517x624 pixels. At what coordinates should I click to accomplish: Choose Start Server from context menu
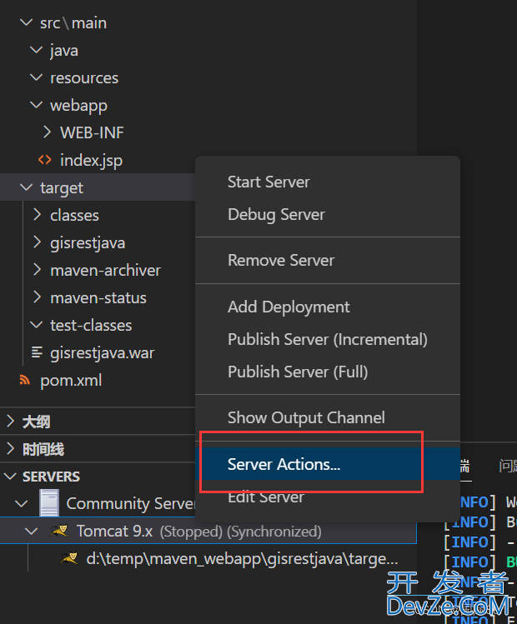[328, 182]
